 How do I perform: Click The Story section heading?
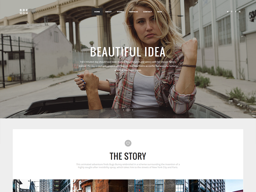[x=128, y=156]
